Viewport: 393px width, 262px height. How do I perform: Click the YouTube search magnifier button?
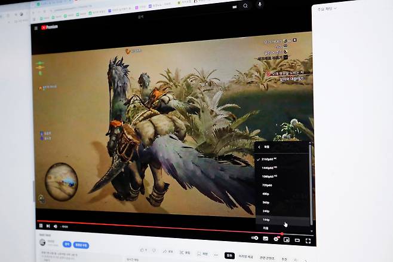click(245, 6)
